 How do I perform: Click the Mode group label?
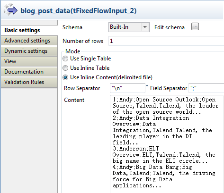pos(73,51)
